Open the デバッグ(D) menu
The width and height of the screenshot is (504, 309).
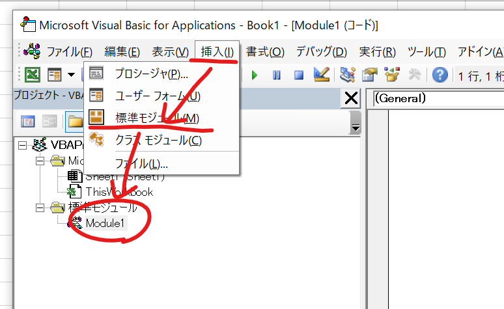click(x=321, y=51)
